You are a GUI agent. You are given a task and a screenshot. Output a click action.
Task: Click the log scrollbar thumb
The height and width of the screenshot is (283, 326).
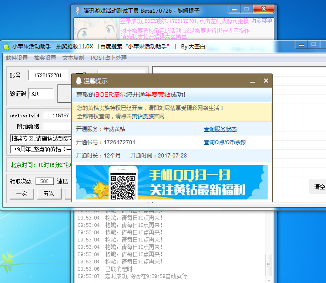269,265
